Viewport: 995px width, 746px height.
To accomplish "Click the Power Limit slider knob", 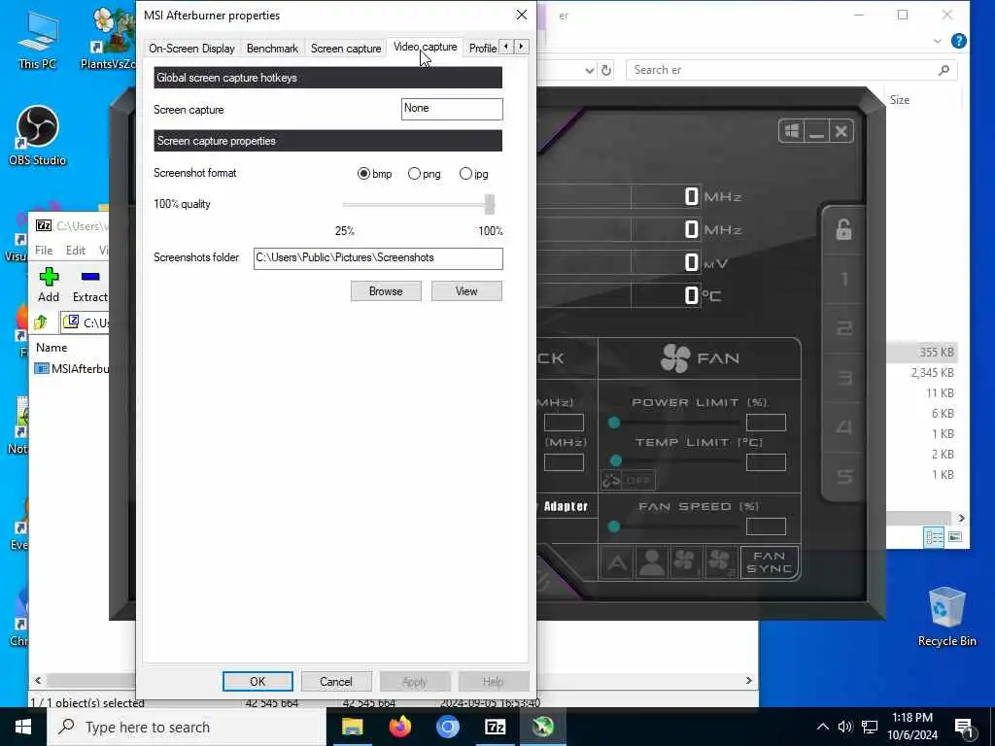I will coord(614,423).
